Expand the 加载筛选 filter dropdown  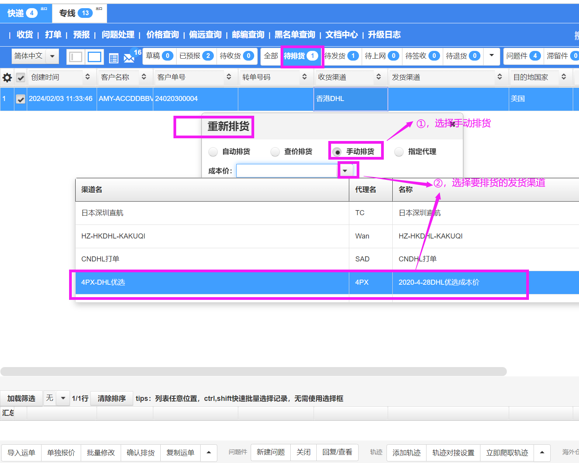click(63, 398)
